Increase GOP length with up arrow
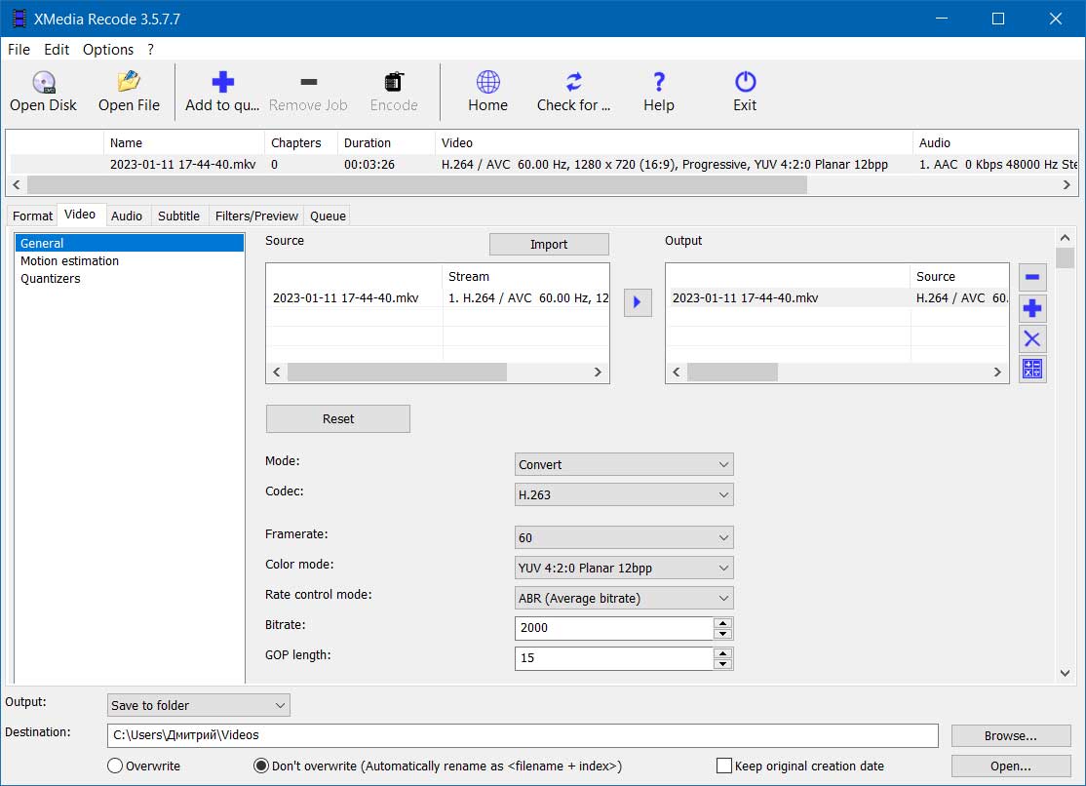 pos(722,653)
